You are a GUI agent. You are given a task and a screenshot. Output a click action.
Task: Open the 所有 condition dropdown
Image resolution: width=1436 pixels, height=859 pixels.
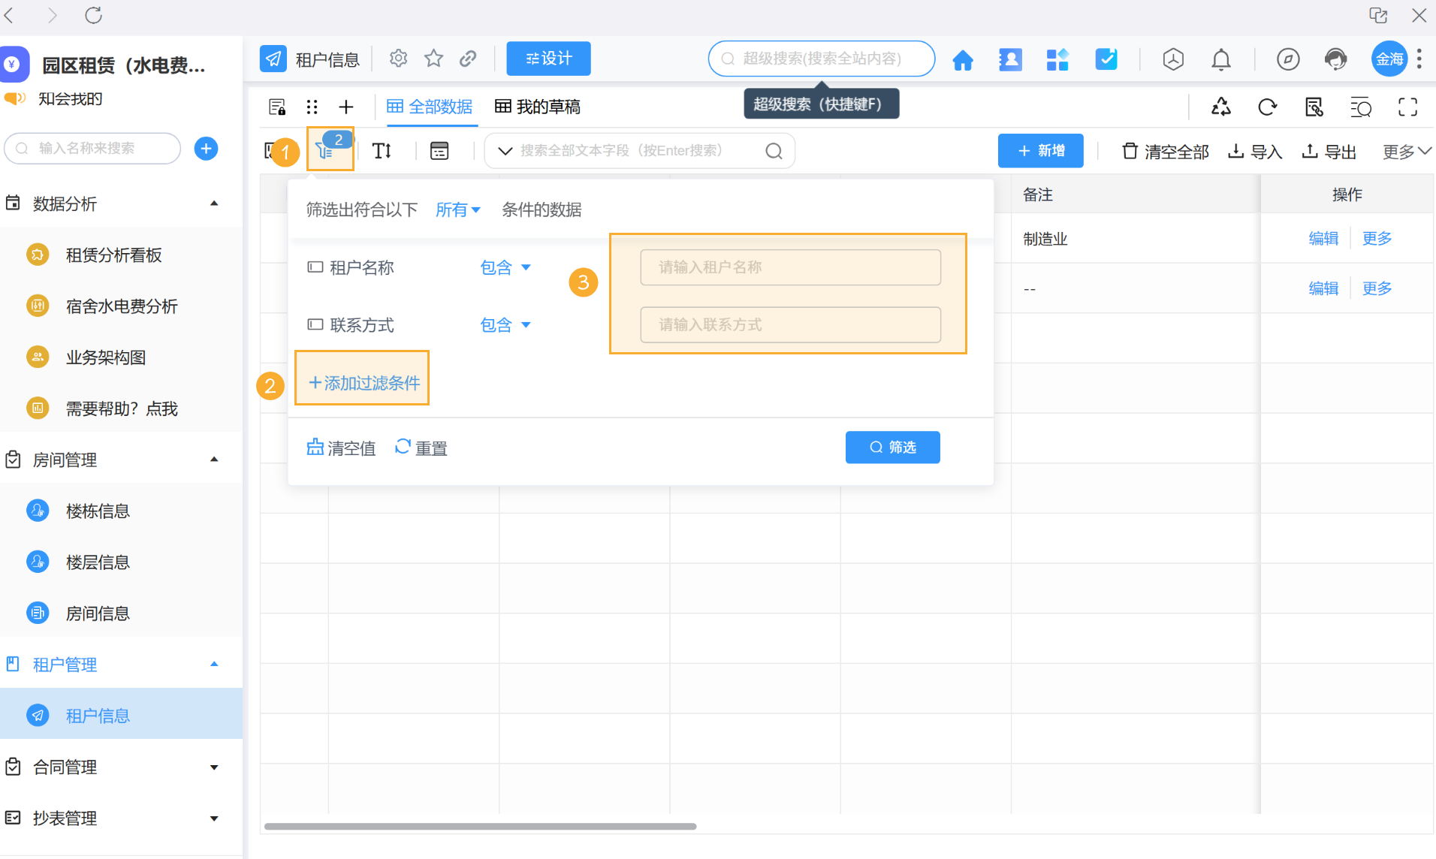pyautogui.click(x=457, y=209)
